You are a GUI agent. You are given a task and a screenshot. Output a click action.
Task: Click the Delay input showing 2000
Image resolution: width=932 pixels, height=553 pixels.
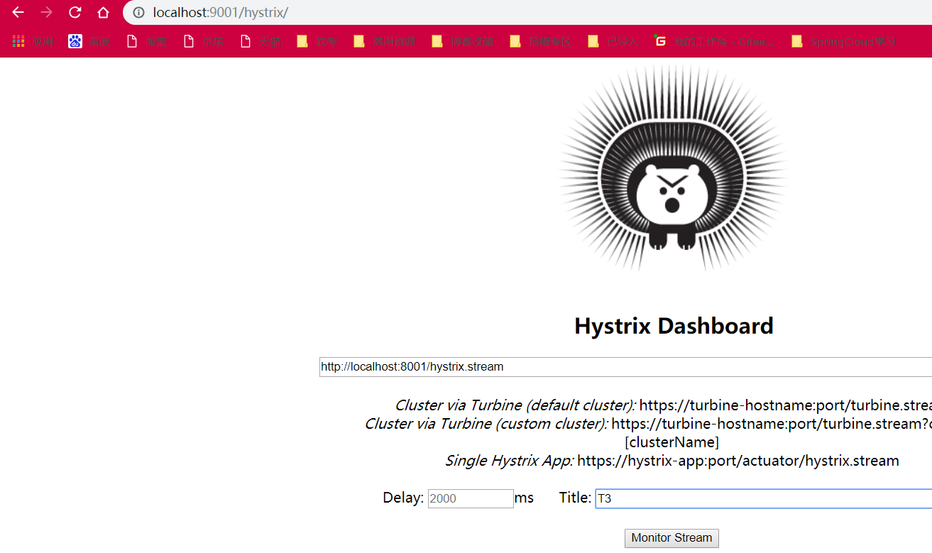click(471, 498)
